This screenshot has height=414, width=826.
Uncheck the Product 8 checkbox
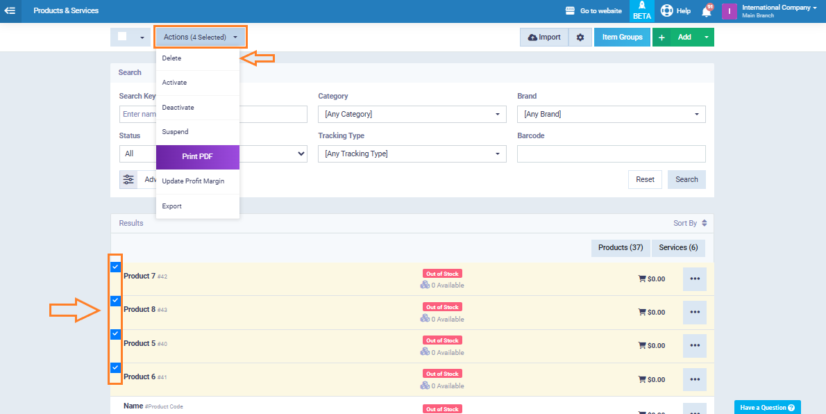(116, 301)
